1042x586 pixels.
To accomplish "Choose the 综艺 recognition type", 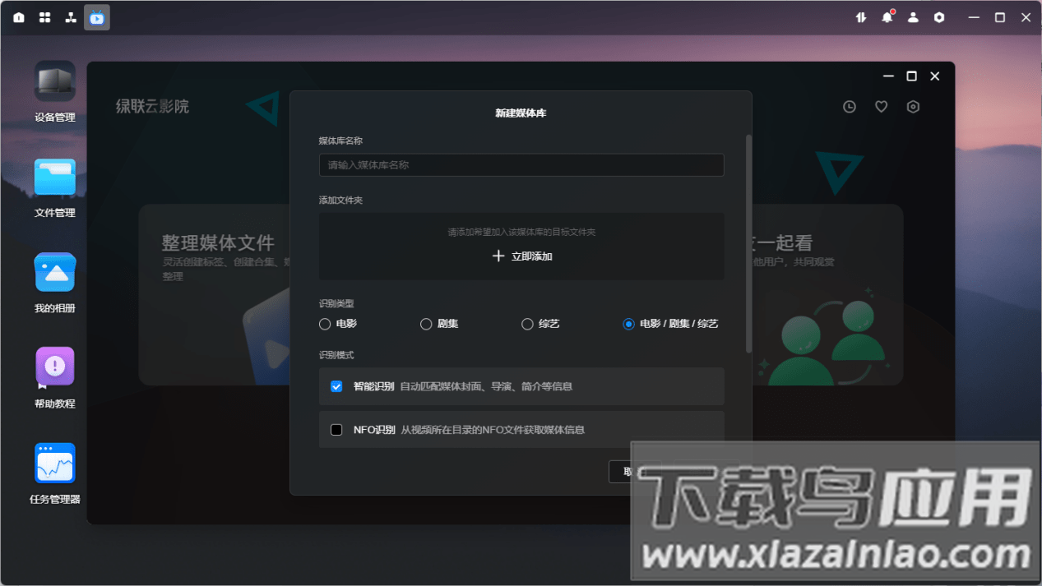I will [x=527, y=324].
